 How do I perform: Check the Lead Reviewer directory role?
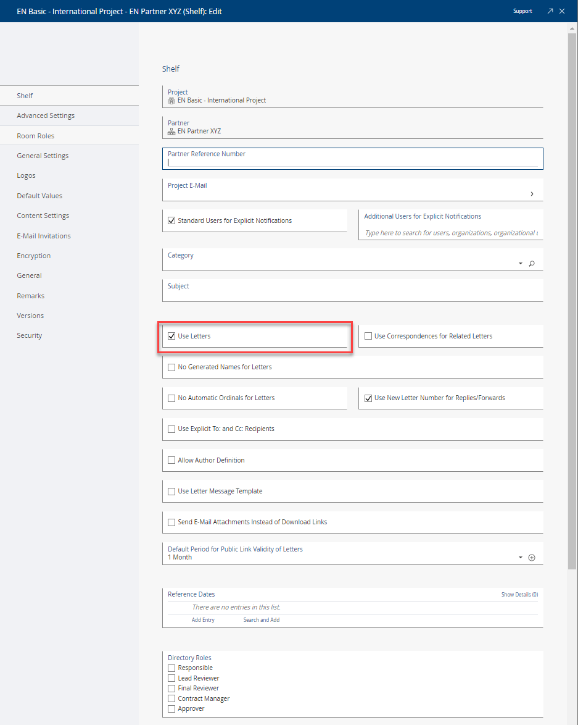tap(171, 678)
